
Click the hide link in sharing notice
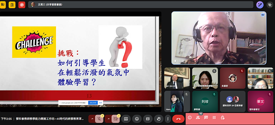point(100,103)
